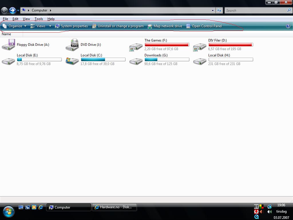The height and width of the screenshot is (220, 293).
Task: Click the BT tray icon
Action: tap(256, 207)
